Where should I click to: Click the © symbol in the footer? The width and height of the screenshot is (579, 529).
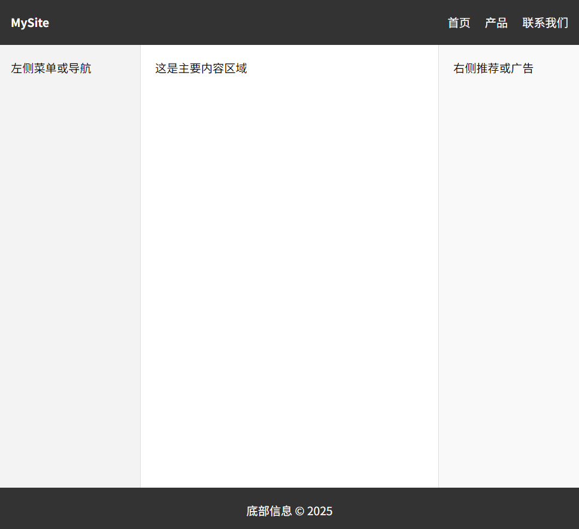299,511
